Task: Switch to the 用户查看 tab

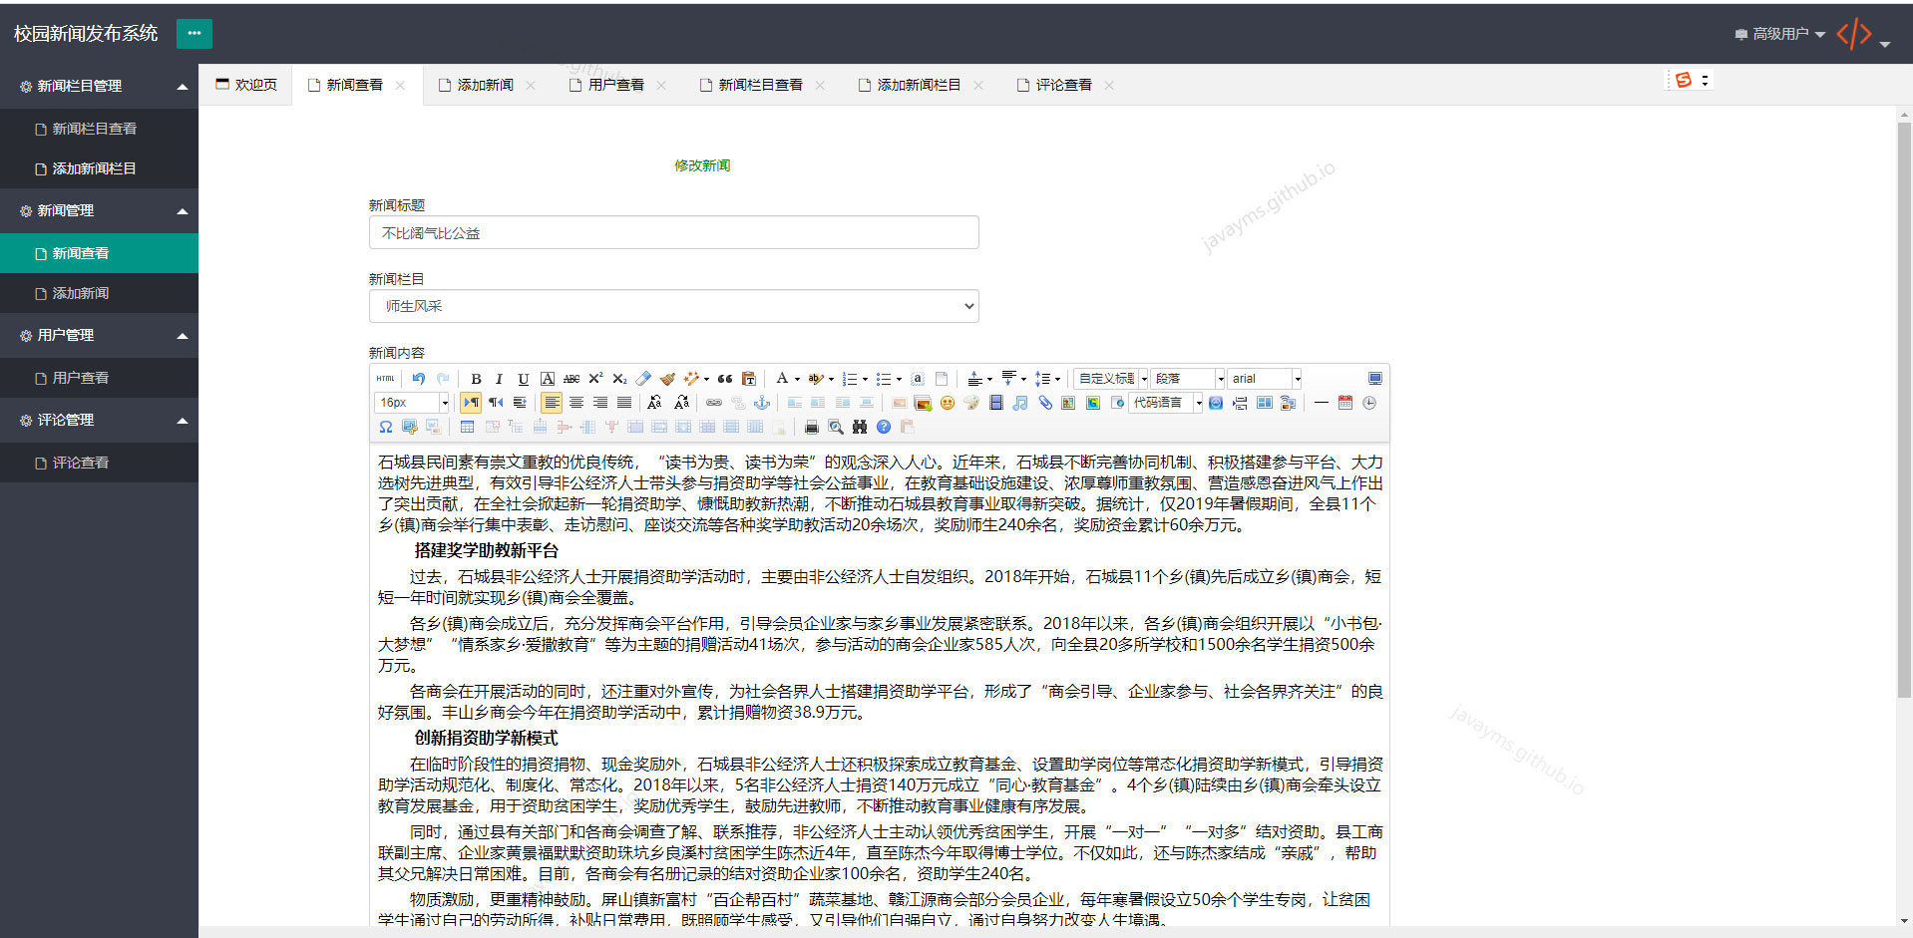Action: 615,85
